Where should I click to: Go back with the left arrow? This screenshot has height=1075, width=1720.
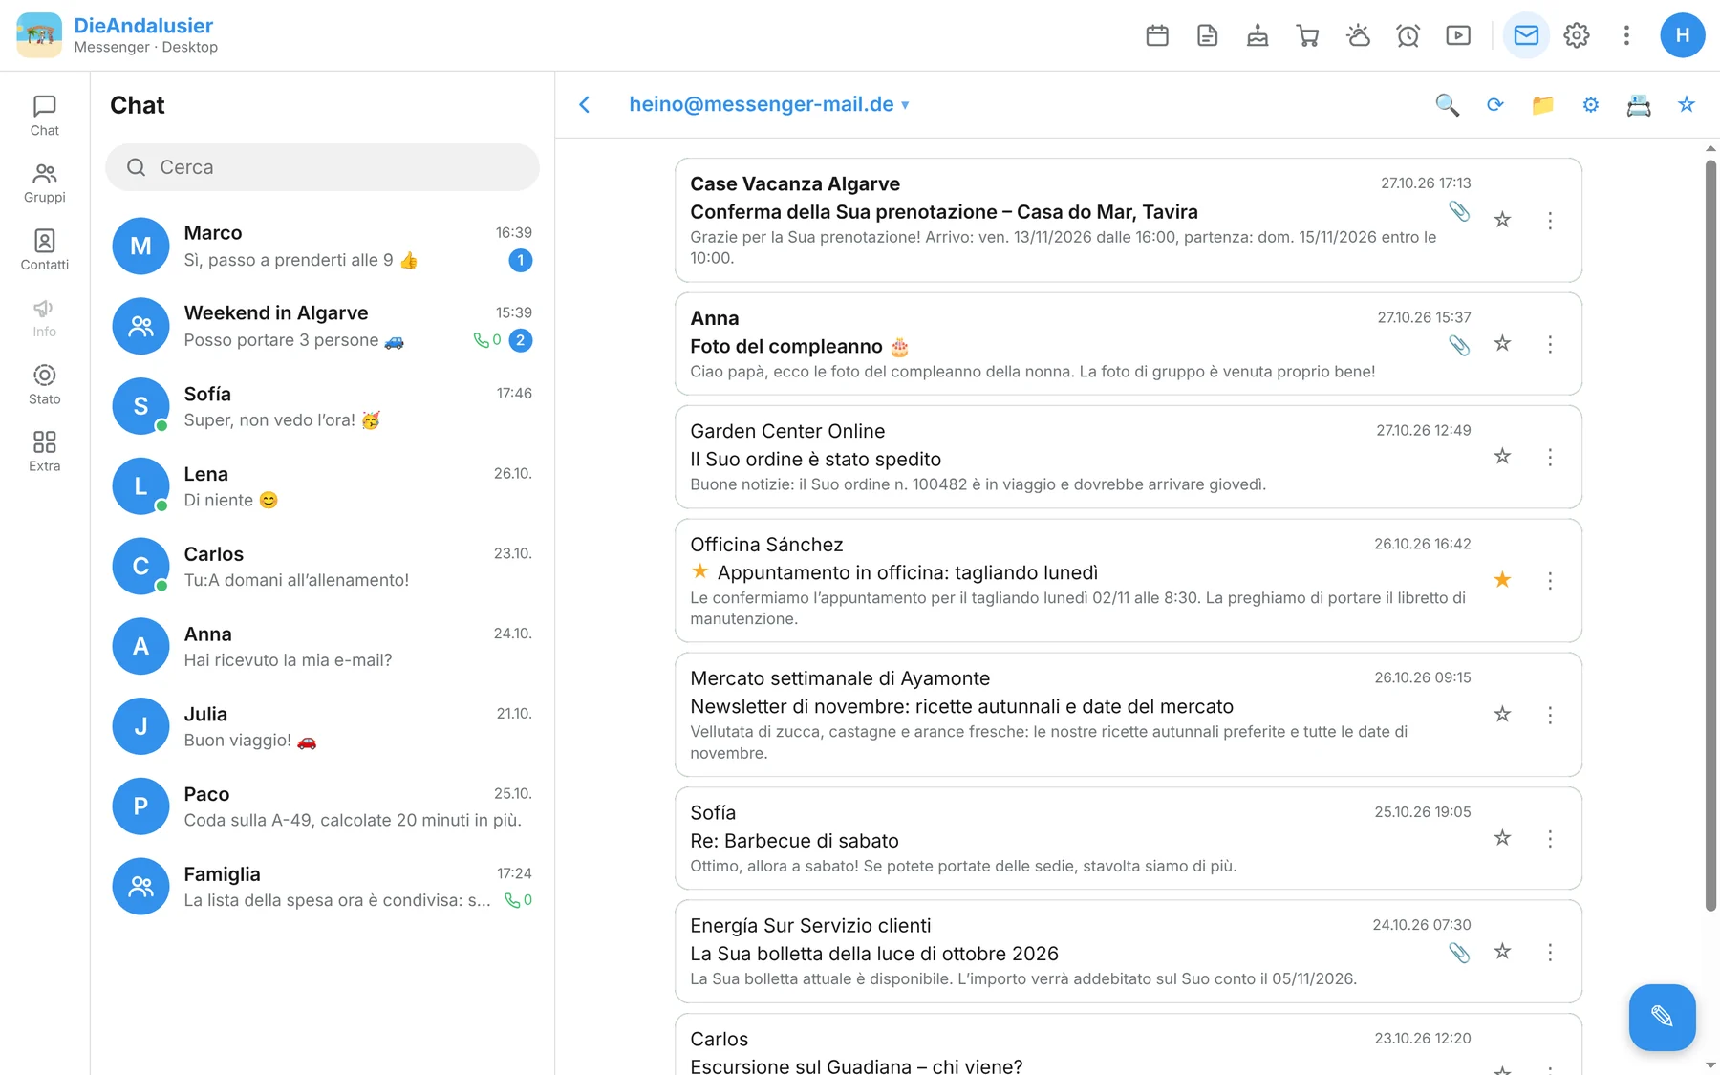tap(585, 104)
